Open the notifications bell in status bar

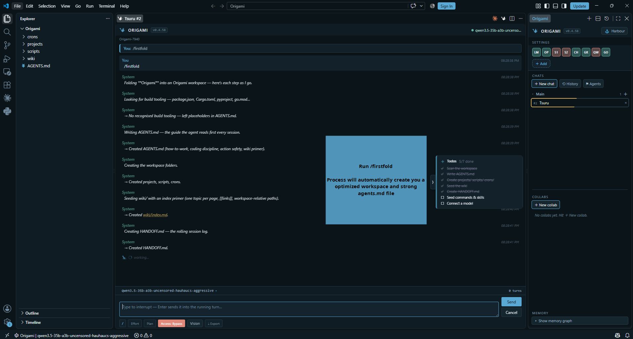(627, 335)
